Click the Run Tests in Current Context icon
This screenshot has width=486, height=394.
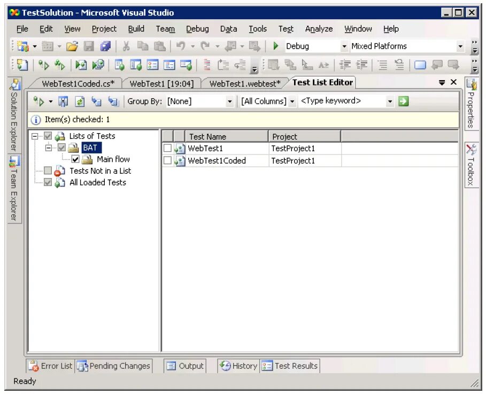(43, 65)
